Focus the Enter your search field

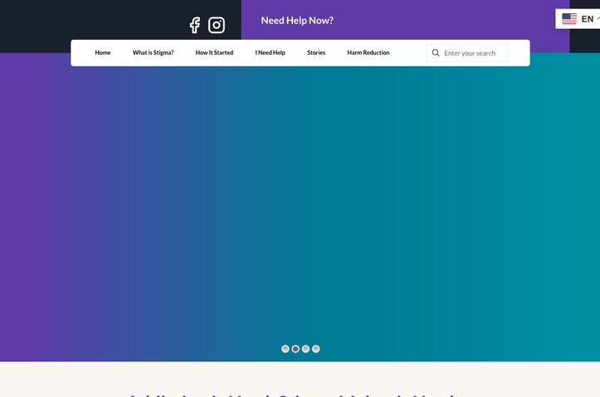(x=467, y=53)
